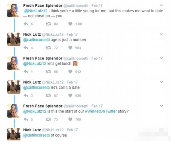The width and height of the screenshot is (171, 144).
Task: Retweet the tweet with 73 retweets
Action: [x=48, y=119]
